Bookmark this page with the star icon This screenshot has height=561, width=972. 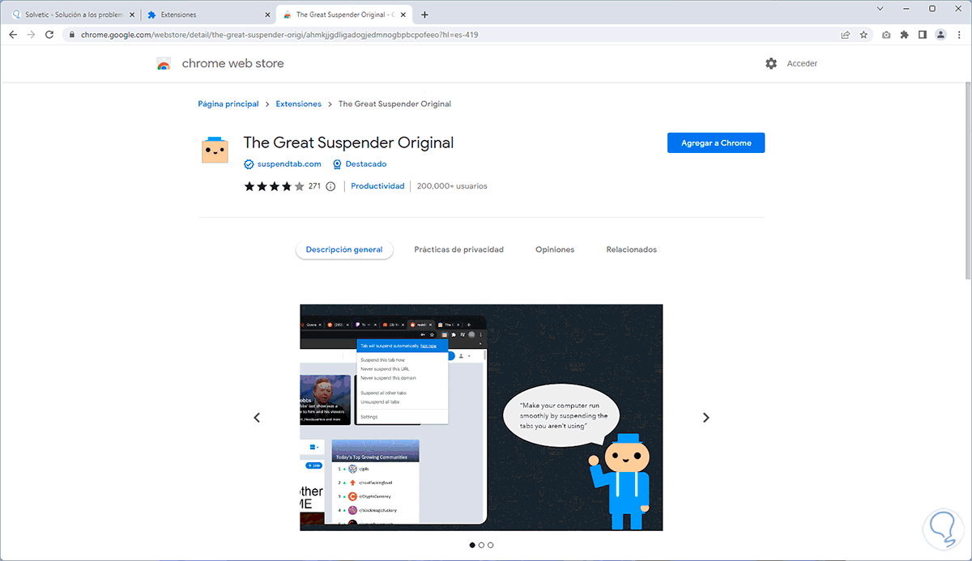(863, 35)
